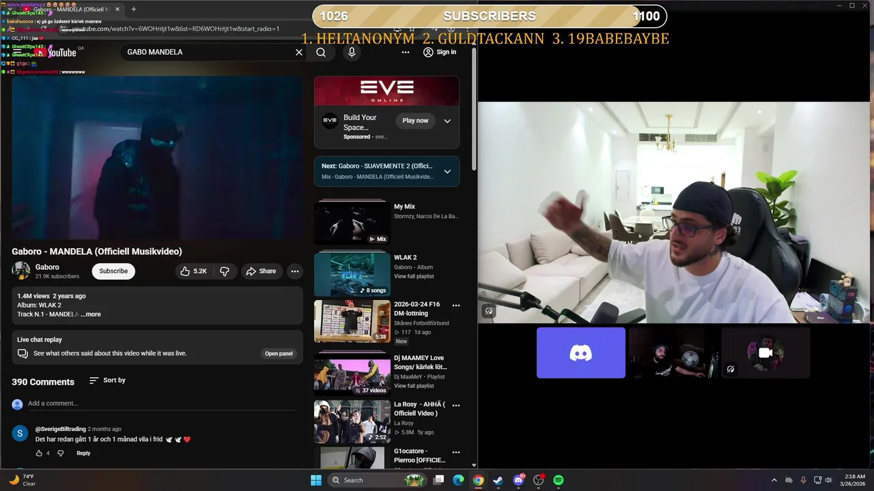Dislike the Gaboro MANDELA video
The width and height of the screenshot is (874, 491).
(x=224, y=271)
